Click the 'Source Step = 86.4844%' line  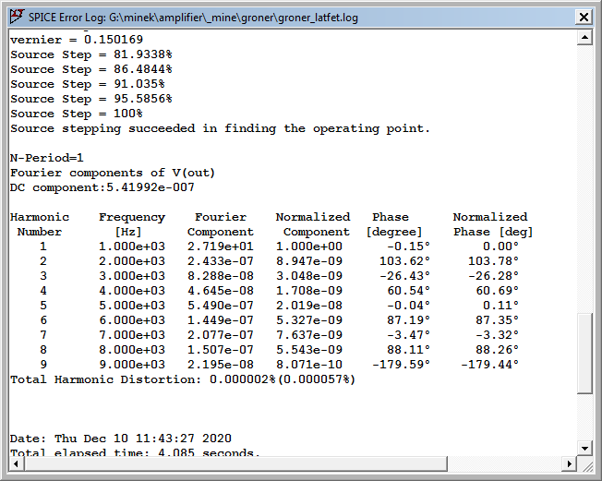point(91,69)
